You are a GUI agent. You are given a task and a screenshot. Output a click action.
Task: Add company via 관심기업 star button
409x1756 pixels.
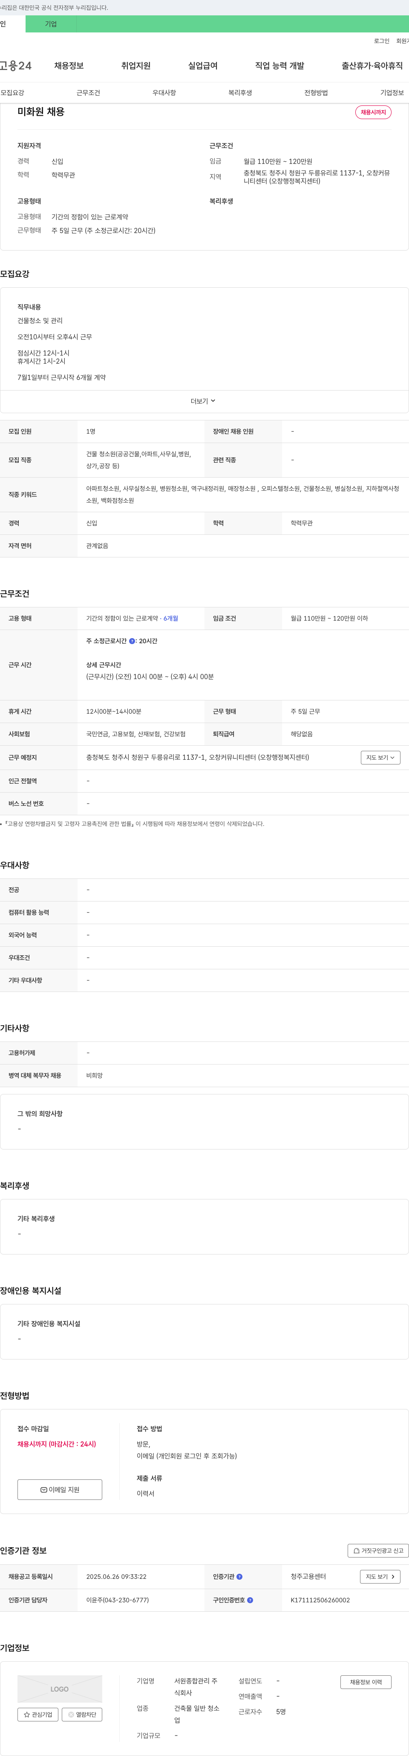[x=38, y=1715]
